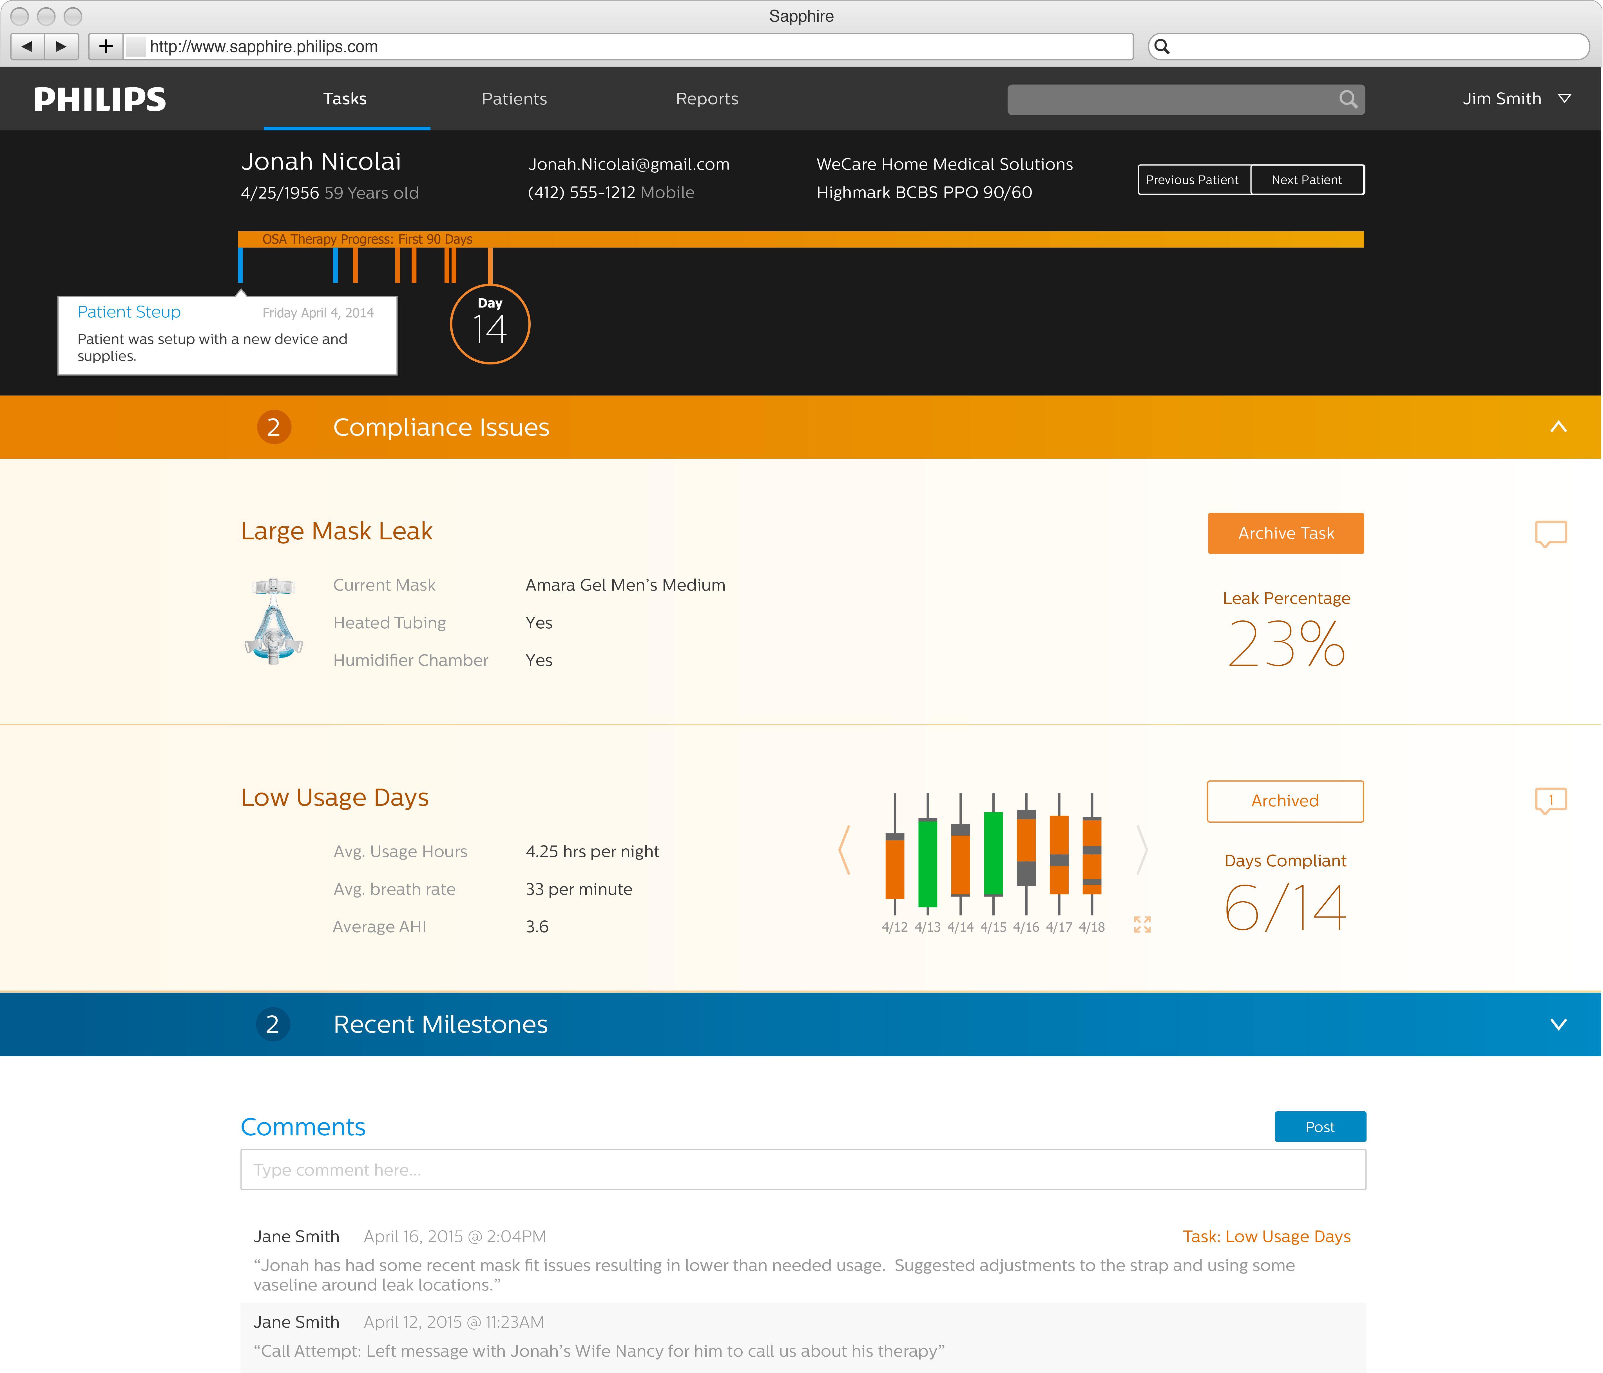
Task: Click the browser back arrow button
Action: pos(28,46)
